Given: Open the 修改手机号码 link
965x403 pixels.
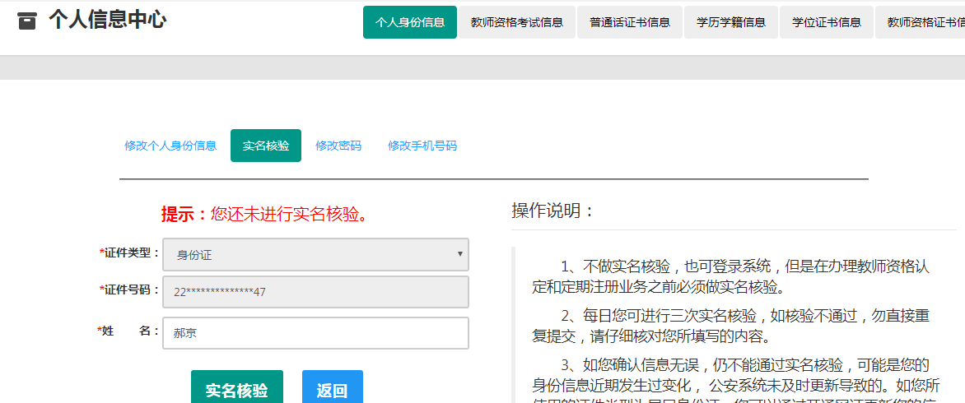Looking at the screenshot, I should pos(422,146).
